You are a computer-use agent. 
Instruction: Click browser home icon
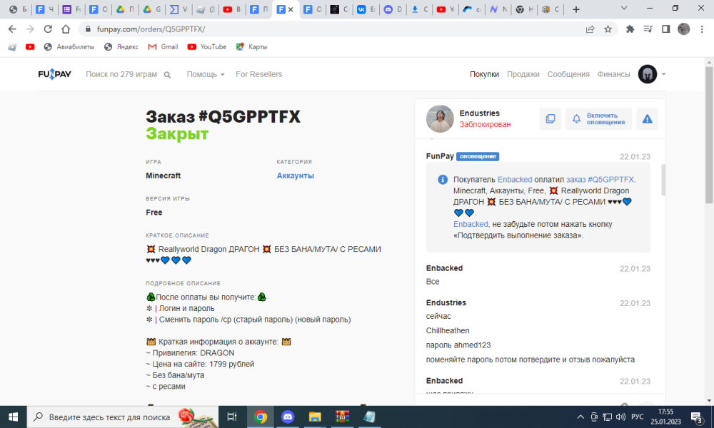tap(66, 29)
